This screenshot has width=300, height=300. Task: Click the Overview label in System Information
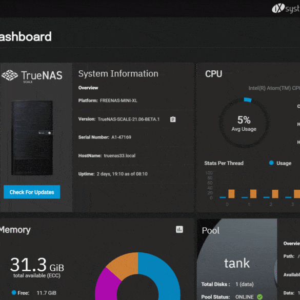coord(88,88)
